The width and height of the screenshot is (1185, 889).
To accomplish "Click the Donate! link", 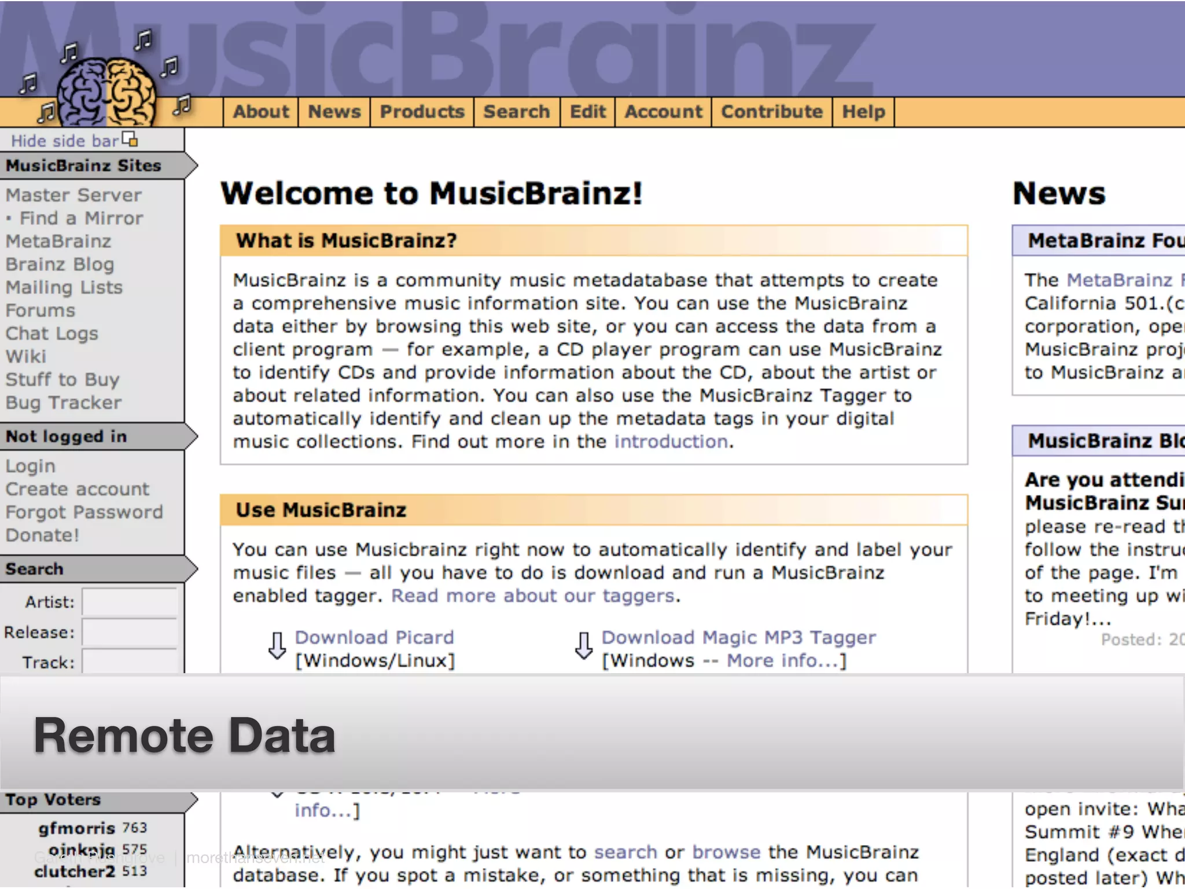I will click(42, 535).
